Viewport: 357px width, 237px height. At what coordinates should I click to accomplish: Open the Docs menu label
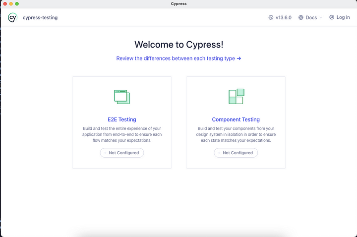(x=311, y=17)
